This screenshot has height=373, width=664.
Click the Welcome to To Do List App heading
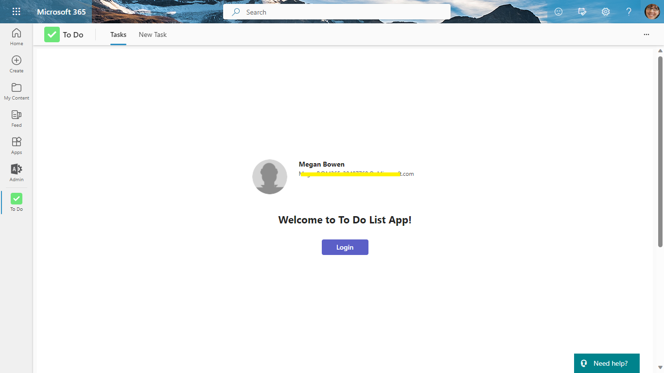pos(345,220)
